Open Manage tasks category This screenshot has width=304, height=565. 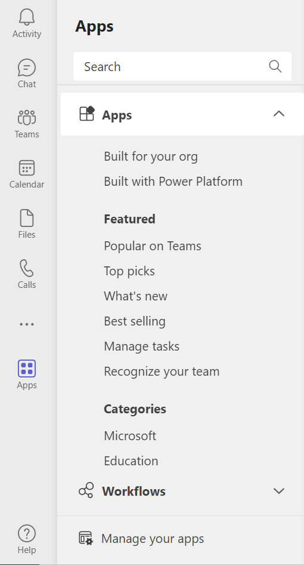[141, 346]
